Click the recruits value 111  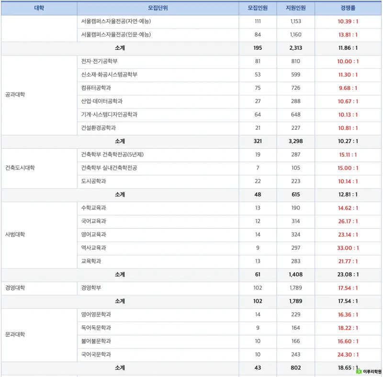tap(258, 21)
